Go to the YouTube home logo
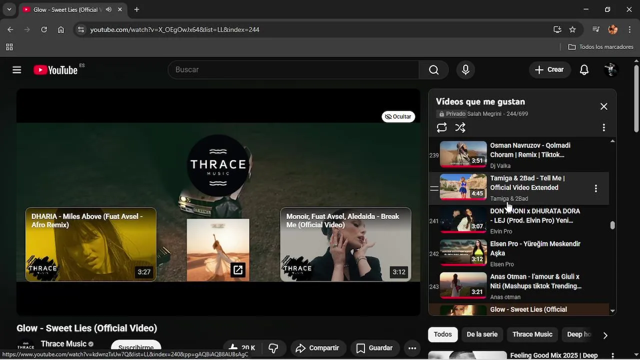Image resolution: width=640 pixels, height=360 pixels. tap(55, 70)
